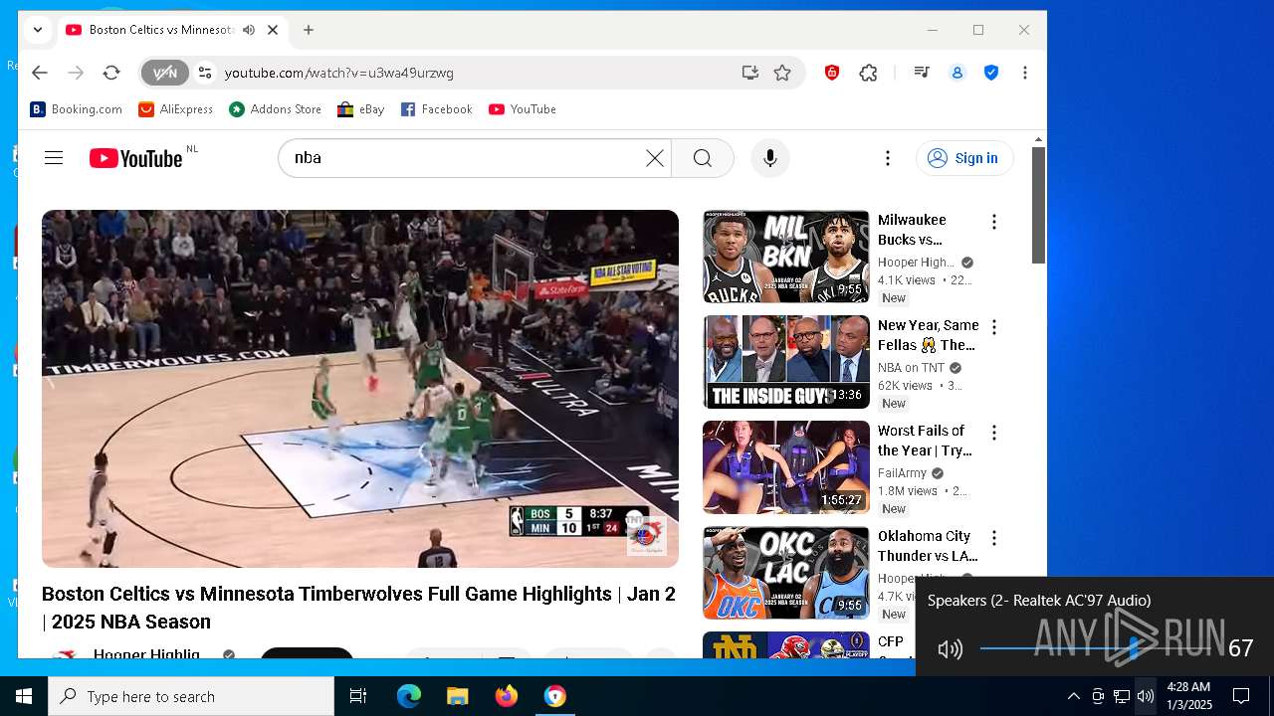Click the Boston Celtics video title text
Screen dimensions: 1274x716
coord(358,608)
